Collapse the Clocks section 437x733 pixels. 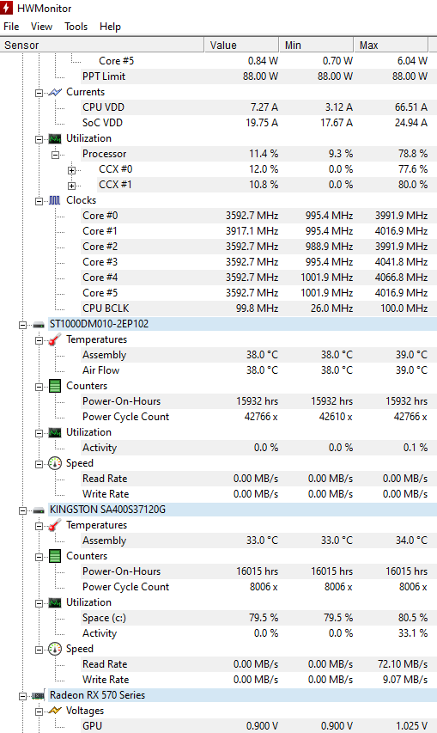(x=39, y=201)
